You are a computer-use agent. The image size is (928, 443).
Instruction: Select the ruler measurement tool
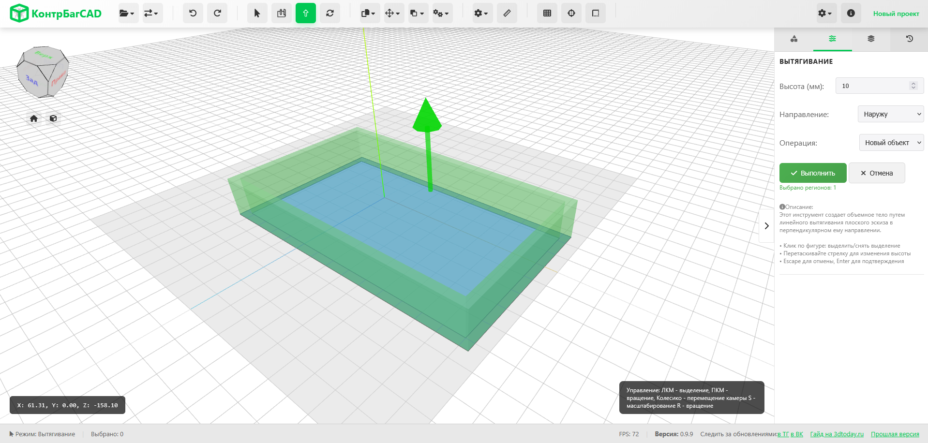tap(507, 13)
